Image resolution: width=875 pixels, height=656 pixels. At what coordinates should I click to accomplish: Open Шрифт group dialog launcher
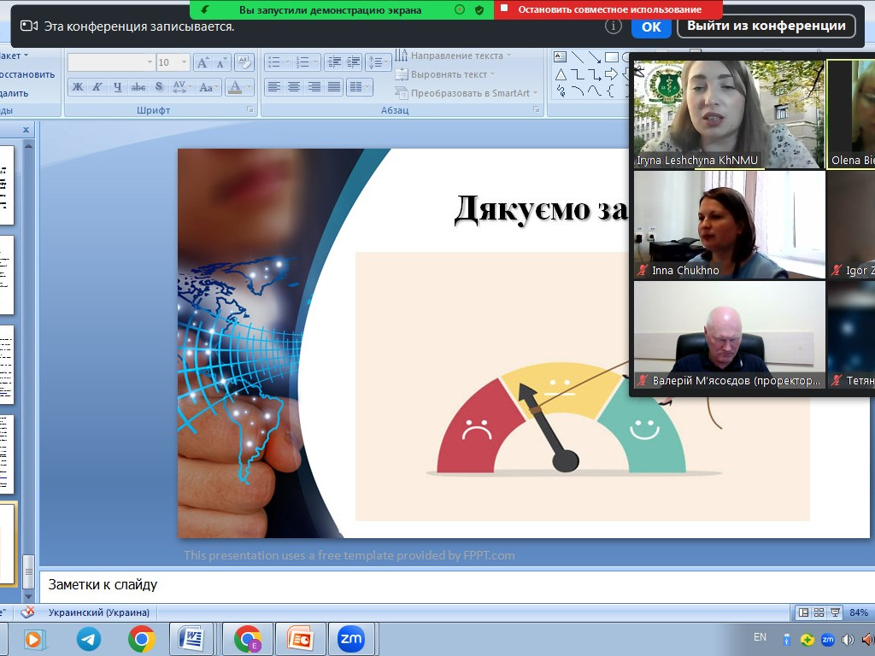[250, 110]
